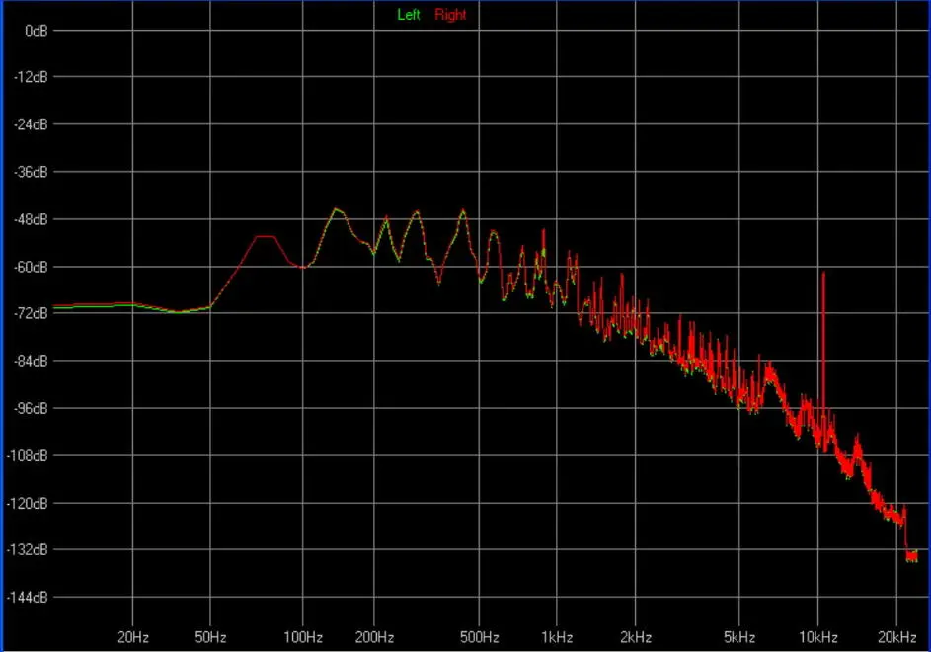
Task: Click the red Right channel legend label
Action: [450, 15]
